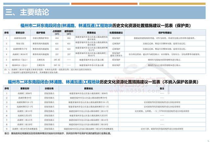Select the heading '三、主要结论'
The image size is (210, 142).
tap(27, 12)
